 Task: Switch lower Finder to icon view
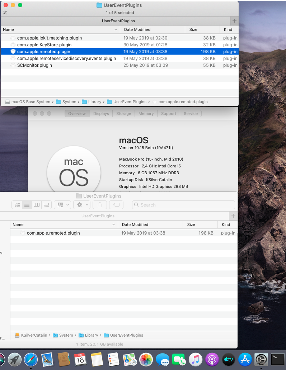[x=17, y=205]
